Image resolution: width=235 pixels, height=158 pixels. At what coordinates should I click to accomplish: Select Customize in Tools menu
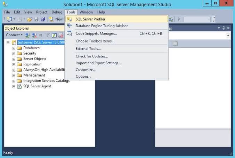click(x=116, y=70)
